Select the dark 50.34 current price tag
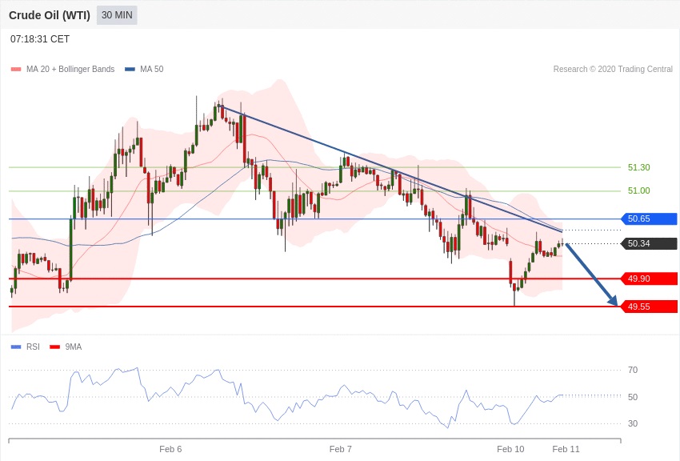 [649, 243]
